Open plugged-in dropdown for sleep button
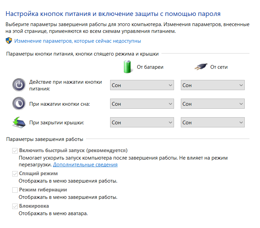The height and width of the screenshot is (228, 260). [x=212, y=104]
